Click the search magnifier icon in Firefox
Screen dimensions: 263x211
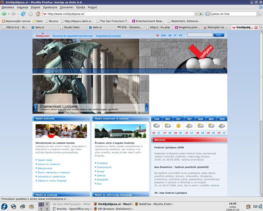coord(259,14)
